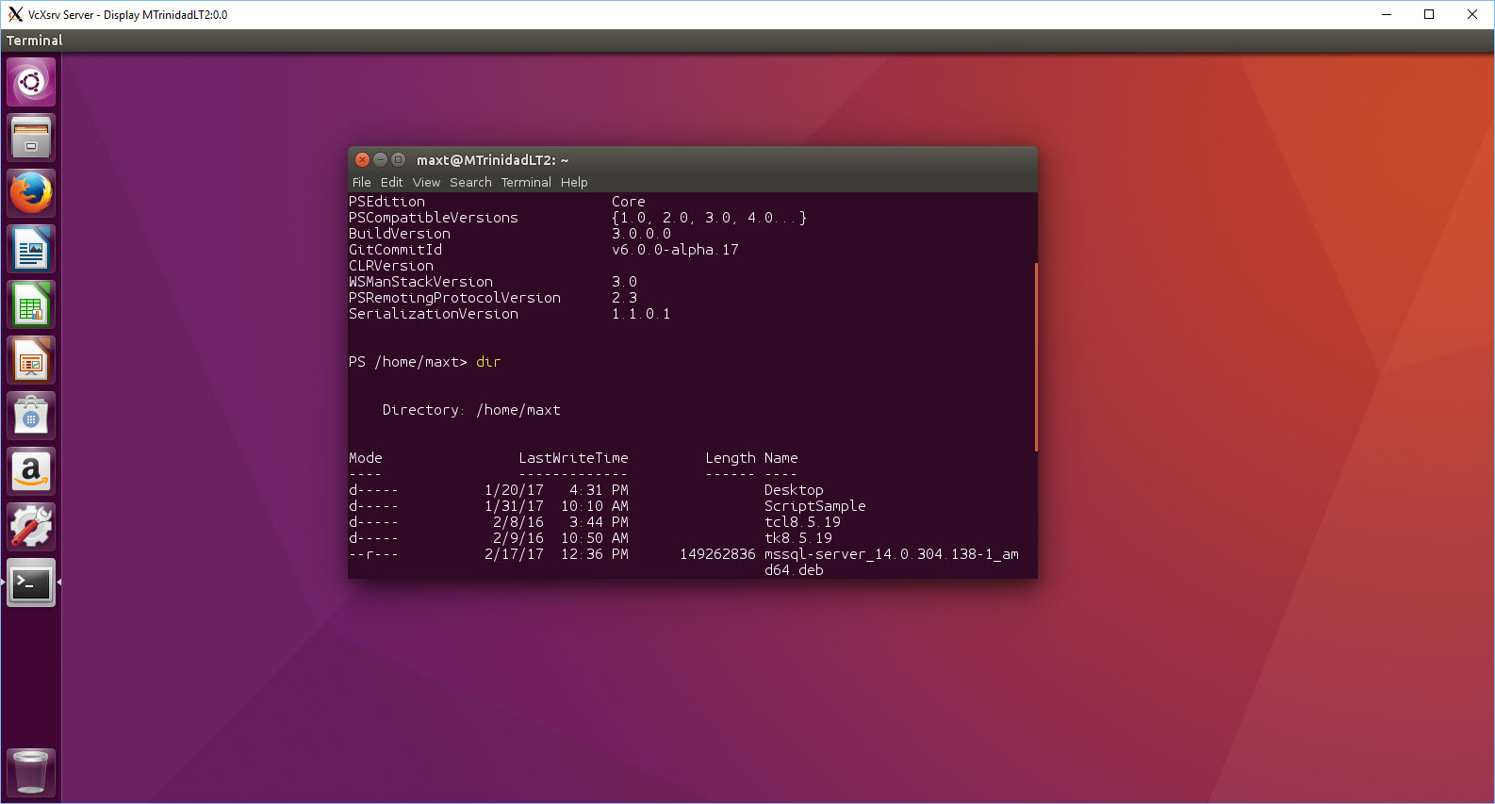This screenshot has height=804, width=1495.
Task: Click the 'CLRVersion' property label
Action: [391, 266]
